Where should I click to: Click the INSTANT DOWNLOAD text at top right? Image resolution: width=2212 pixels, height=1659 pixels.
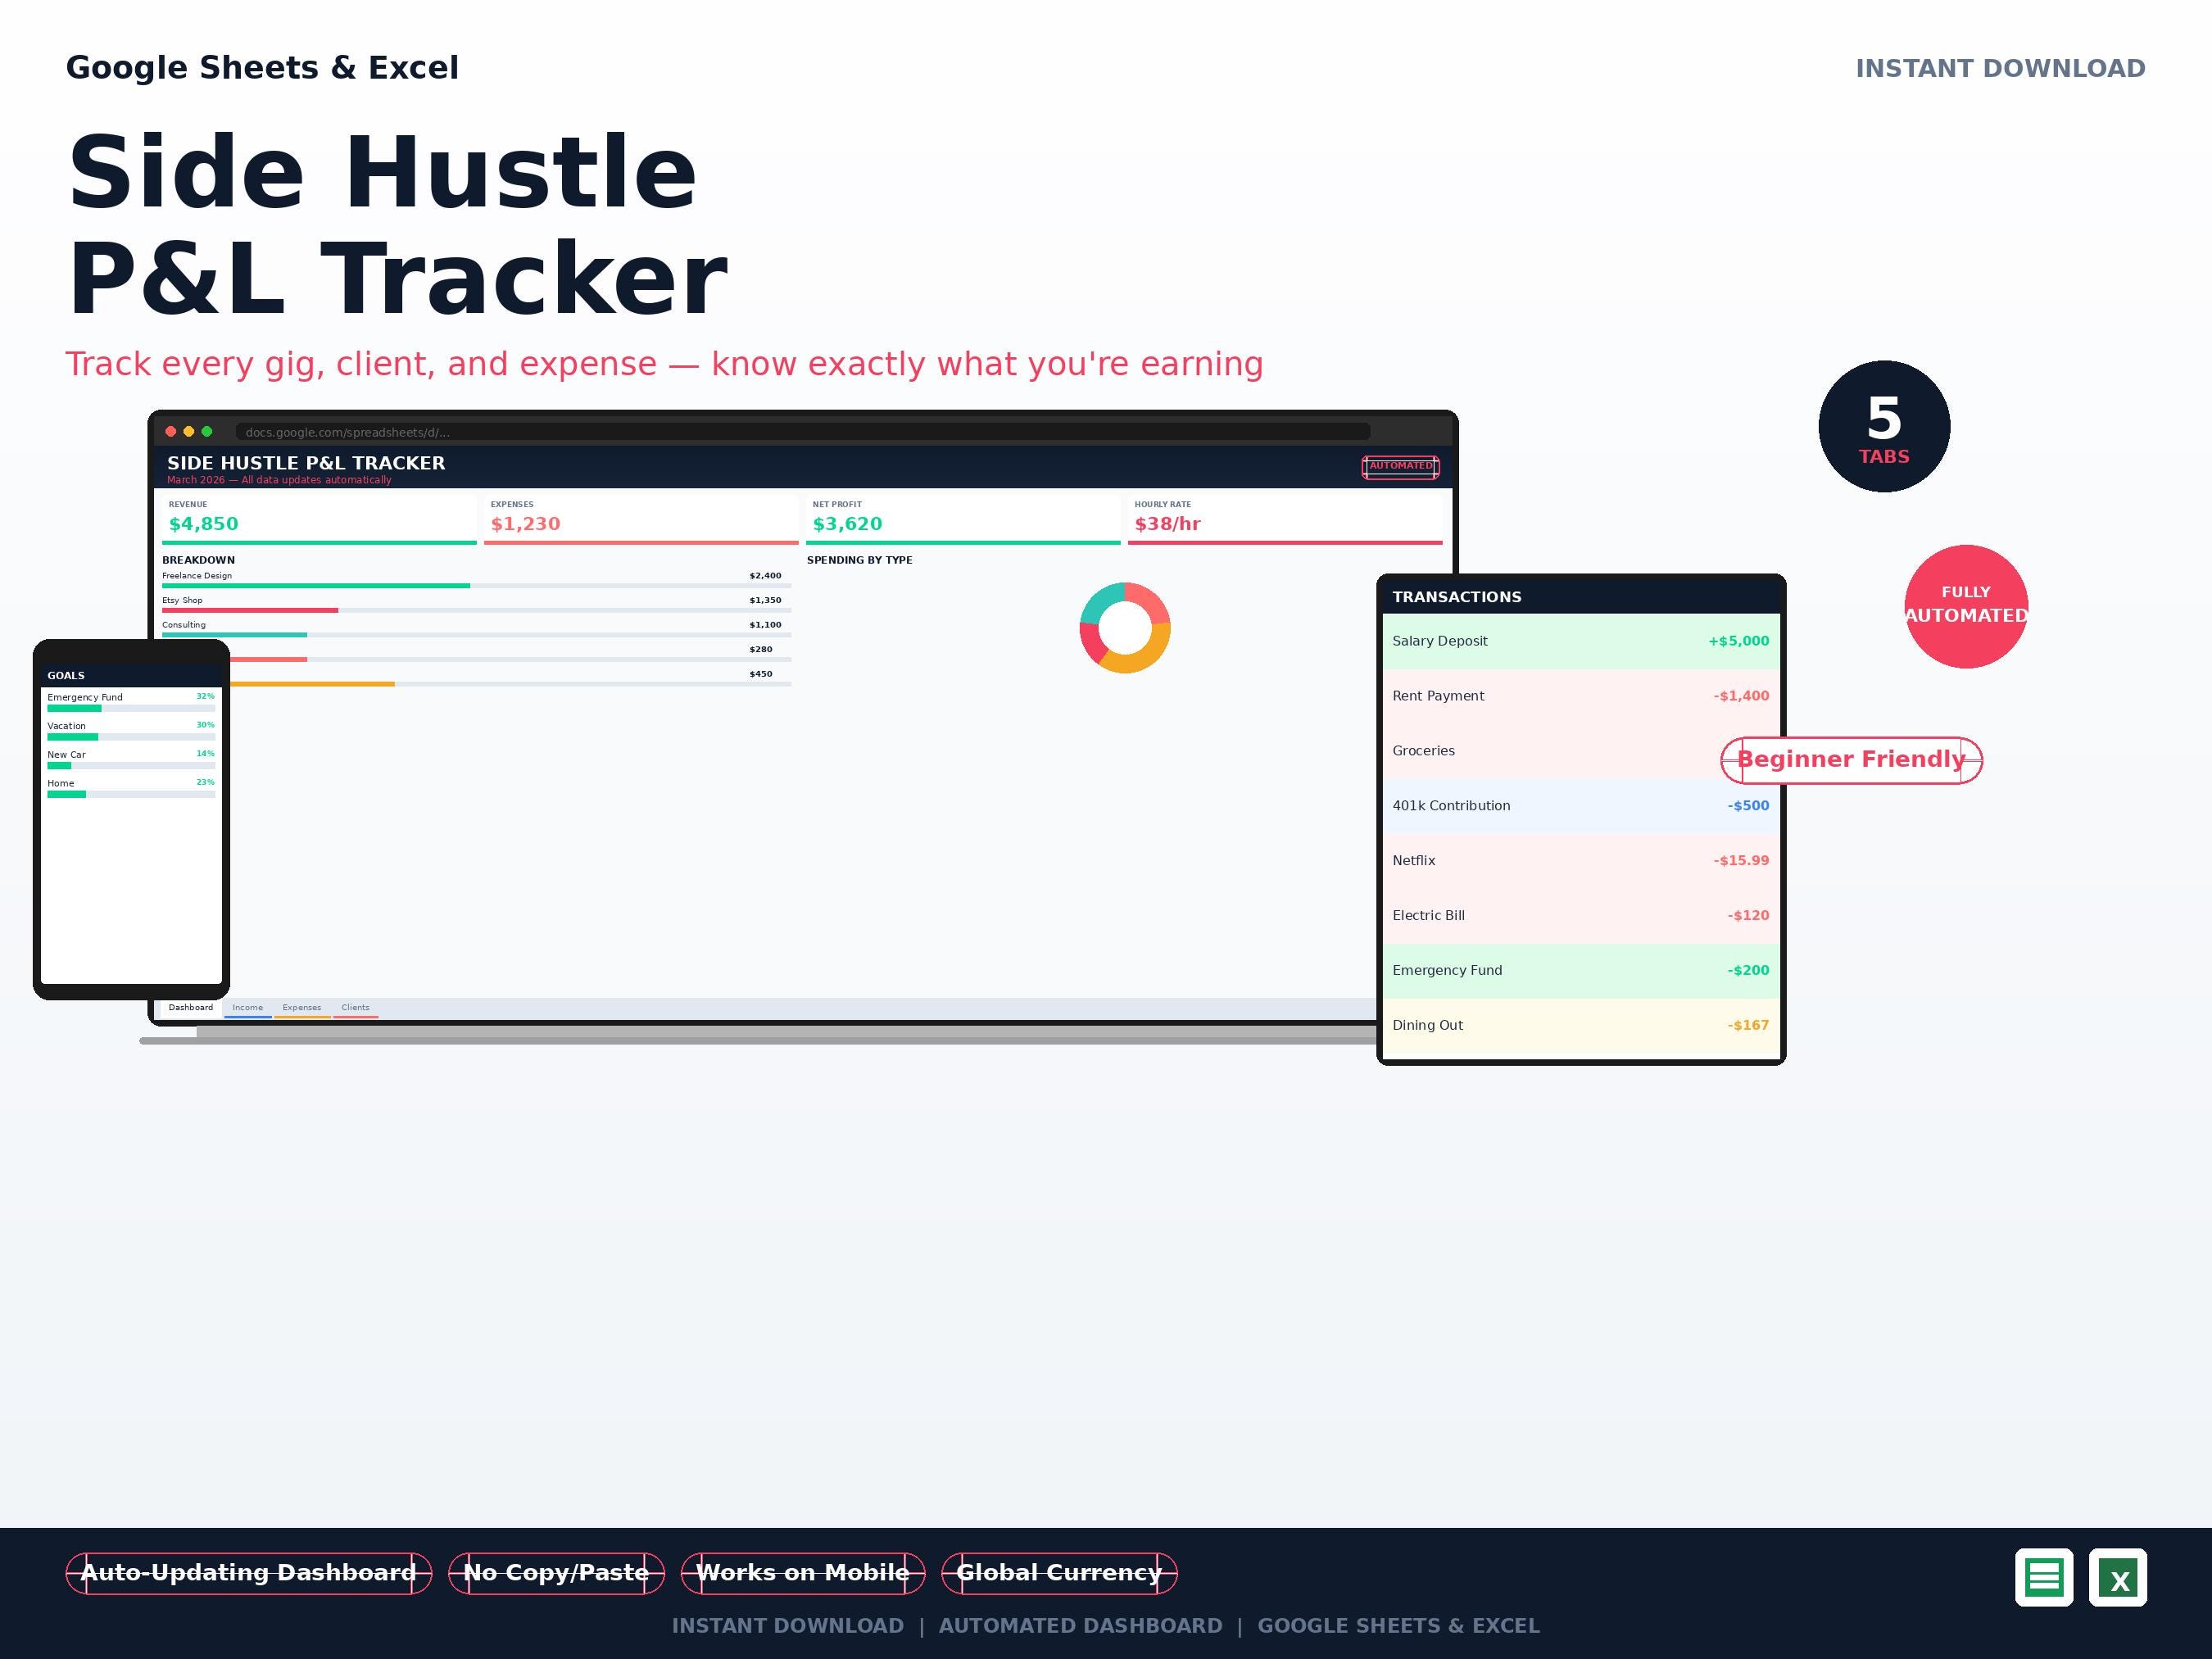click(x=2000, y=69)
